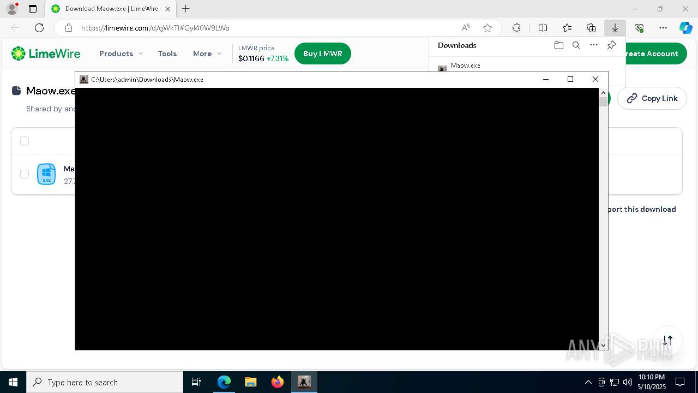The width and height of the screenshot is (698, 393).
Task: Open Split screen icon
Action: point(543,28)
